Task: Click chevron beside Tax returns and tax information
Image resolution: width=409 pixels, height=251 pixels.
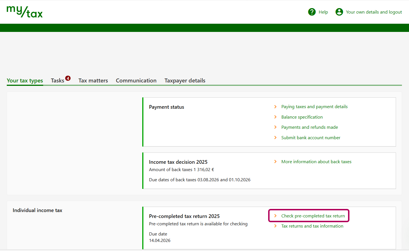Action: [275, 226]
